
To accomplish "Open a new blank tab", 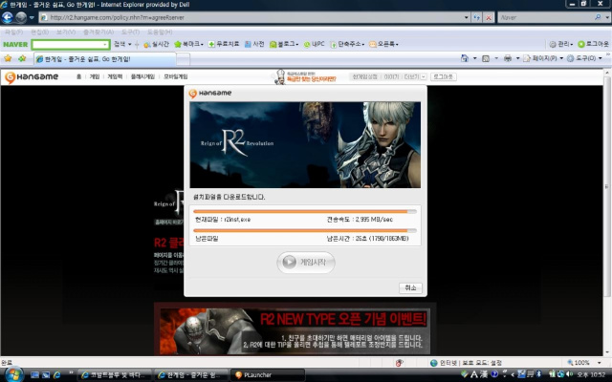I will click(183, 59).
